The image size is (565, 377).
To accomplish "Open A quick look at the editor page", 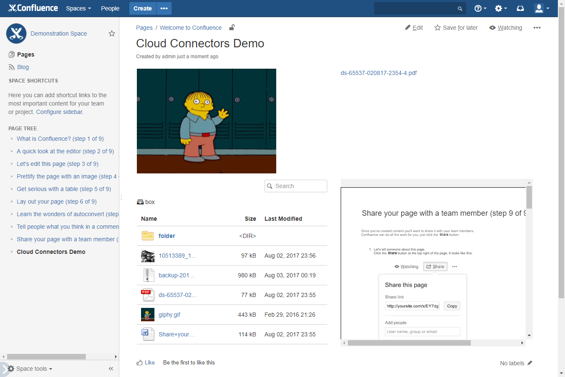I will [x=65, y=151].
